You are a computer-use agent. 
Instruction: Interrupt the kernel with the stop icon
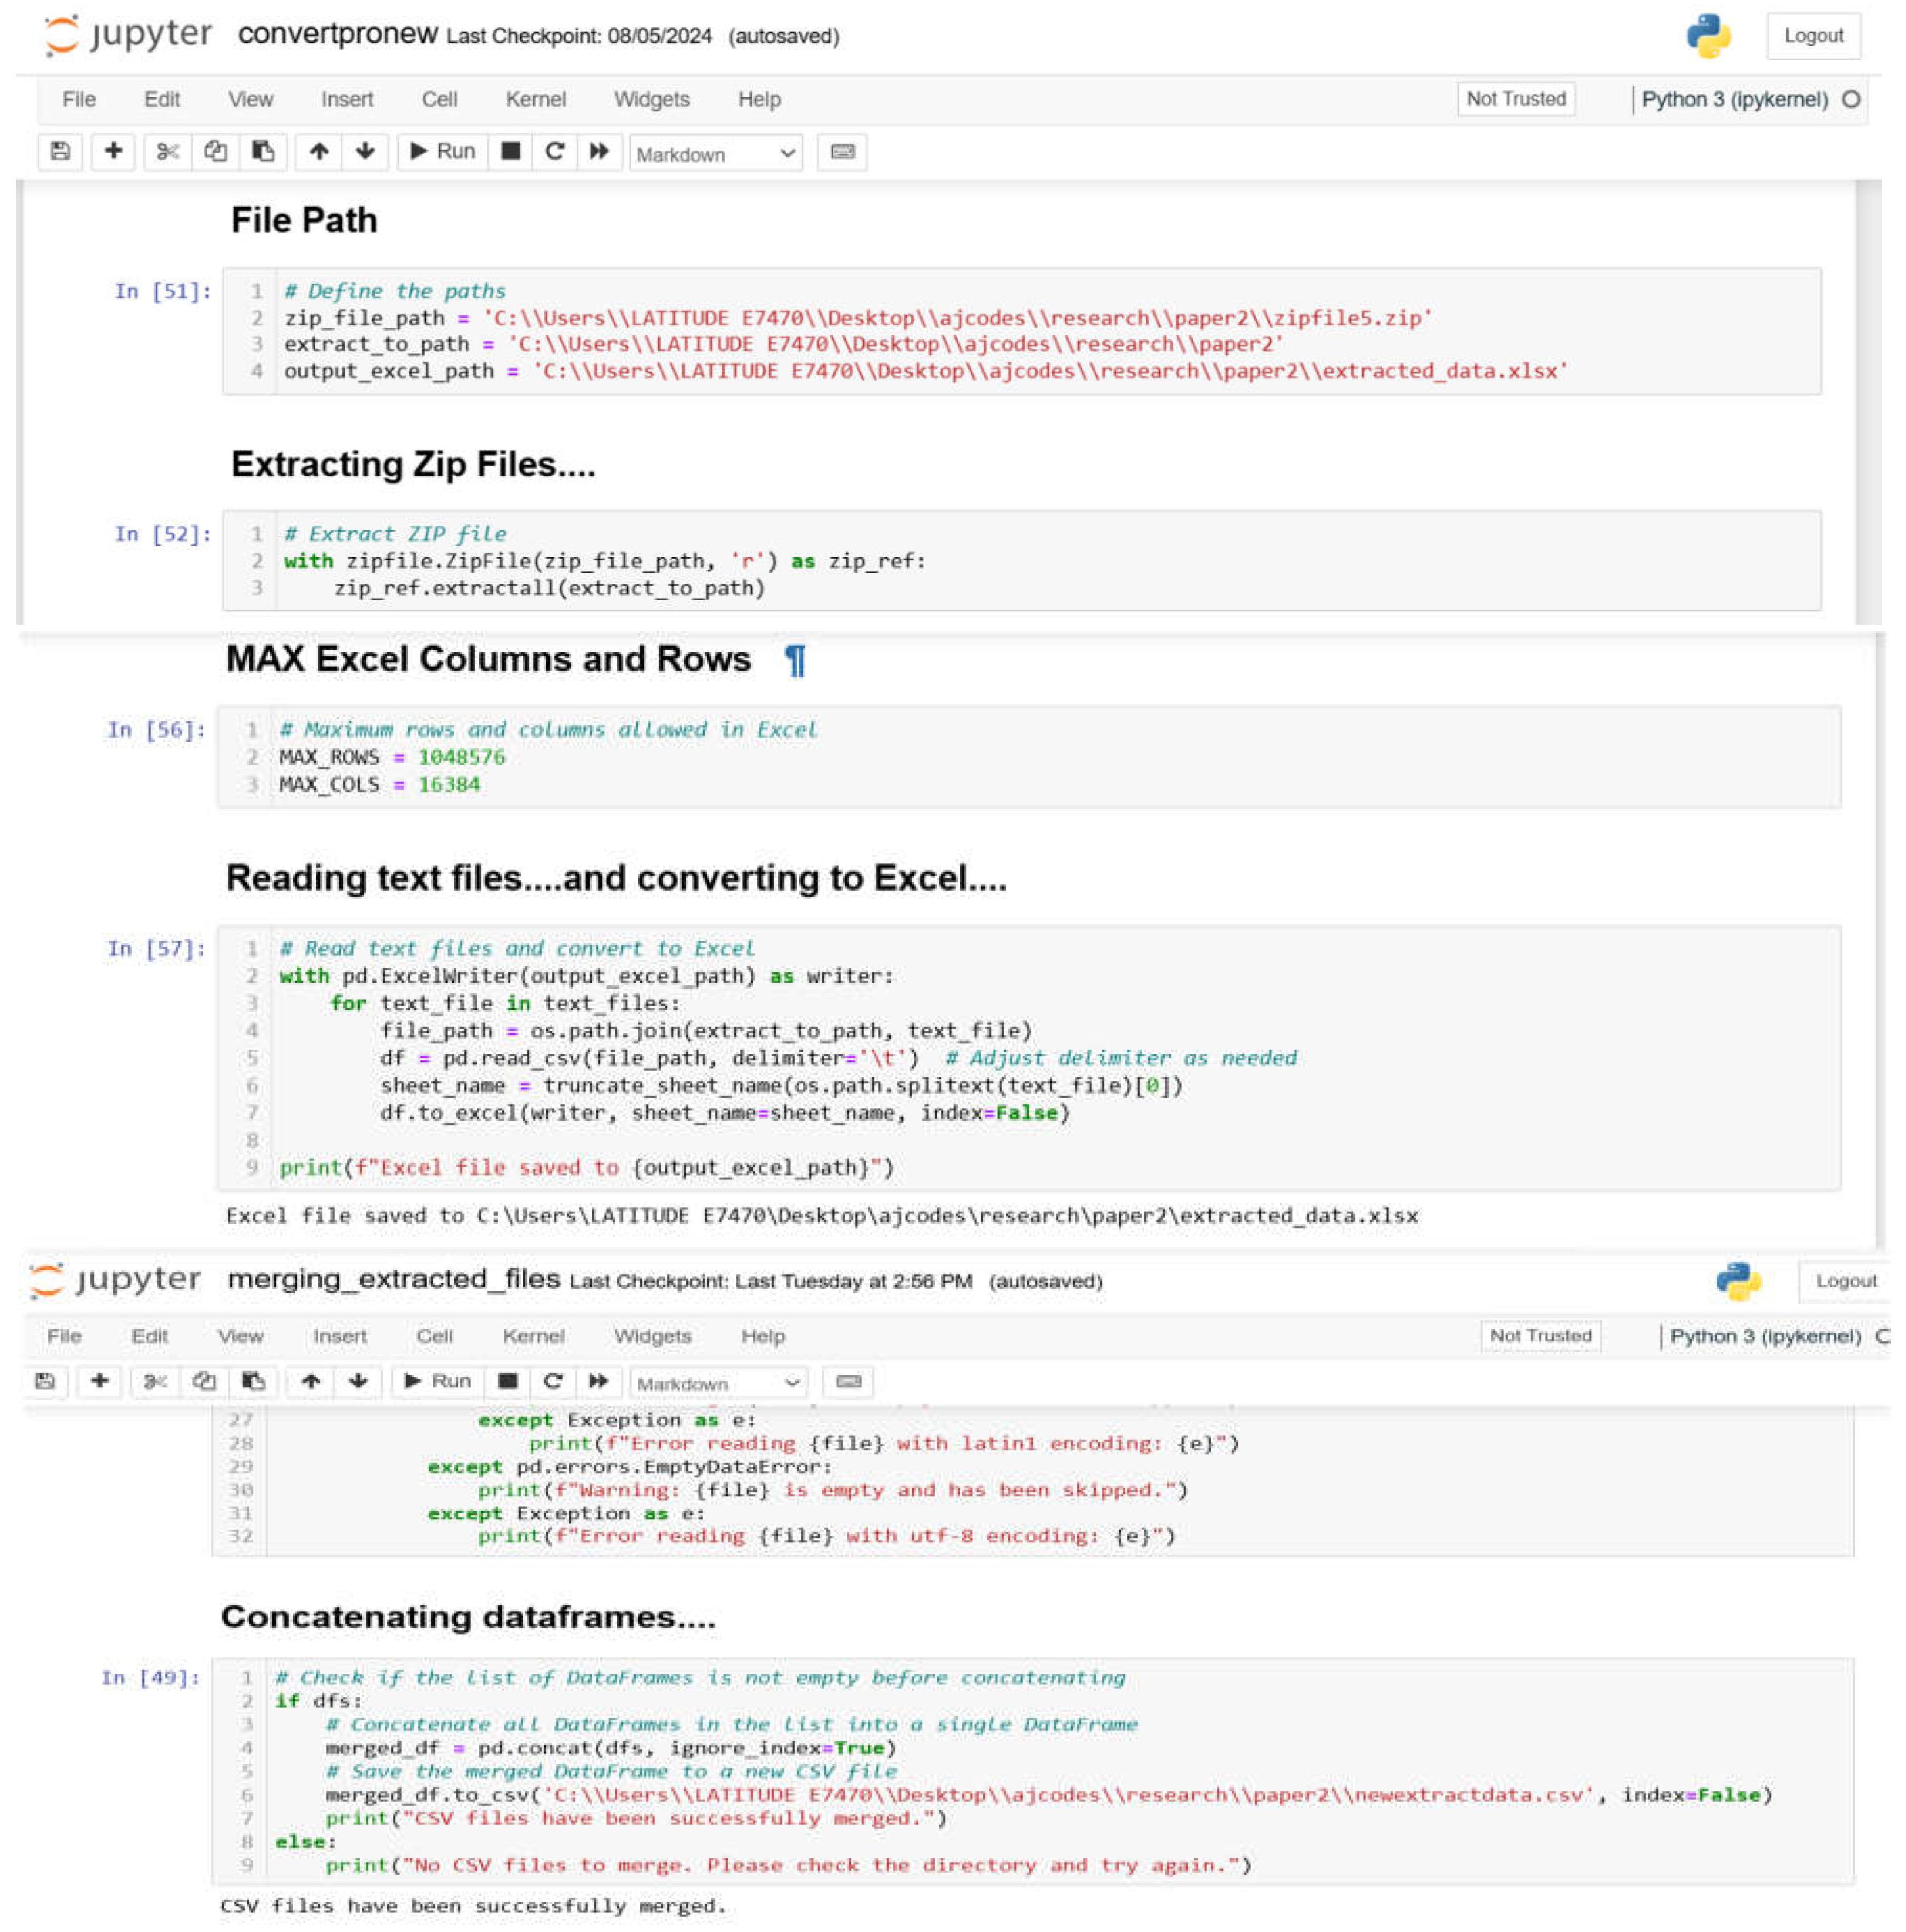pos(510,152)
